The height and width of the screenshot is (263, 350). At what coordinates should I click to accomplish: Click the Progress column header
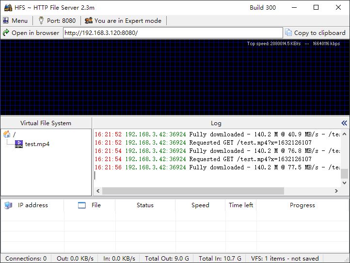click(302, 205)
